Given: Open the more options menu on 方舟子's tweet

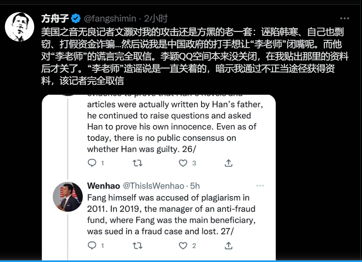Looking at the screenshot, I should point(344,18).
